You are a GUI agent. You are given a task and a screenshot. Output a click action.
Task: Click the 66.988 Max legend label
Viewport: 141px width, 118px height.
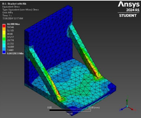pyautogui.click(x=13, y=24)
